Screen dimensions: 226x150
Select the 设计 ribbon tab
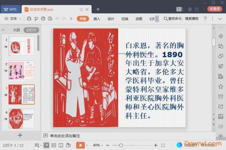(x=111, y=19)
